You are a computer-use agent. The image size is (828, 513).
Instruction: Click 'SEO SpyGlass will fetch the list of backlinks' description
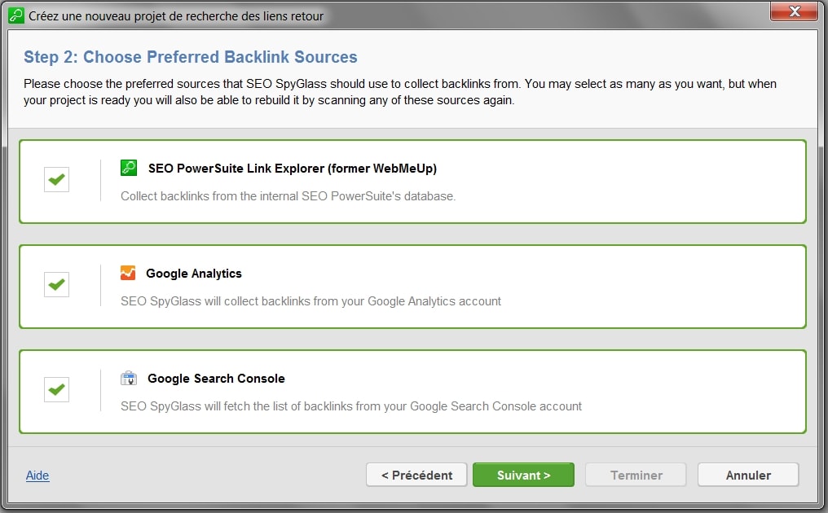click(350, 406)
